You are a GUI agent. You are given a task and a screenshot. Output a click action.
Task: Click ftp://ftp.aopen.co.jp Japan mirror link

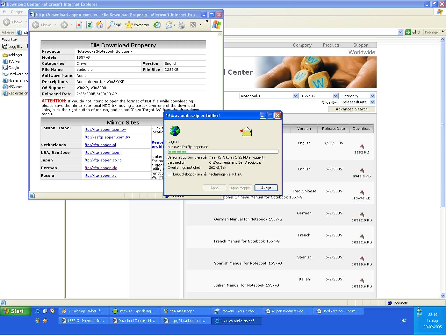pyautogui.click(x=103, y=160)
